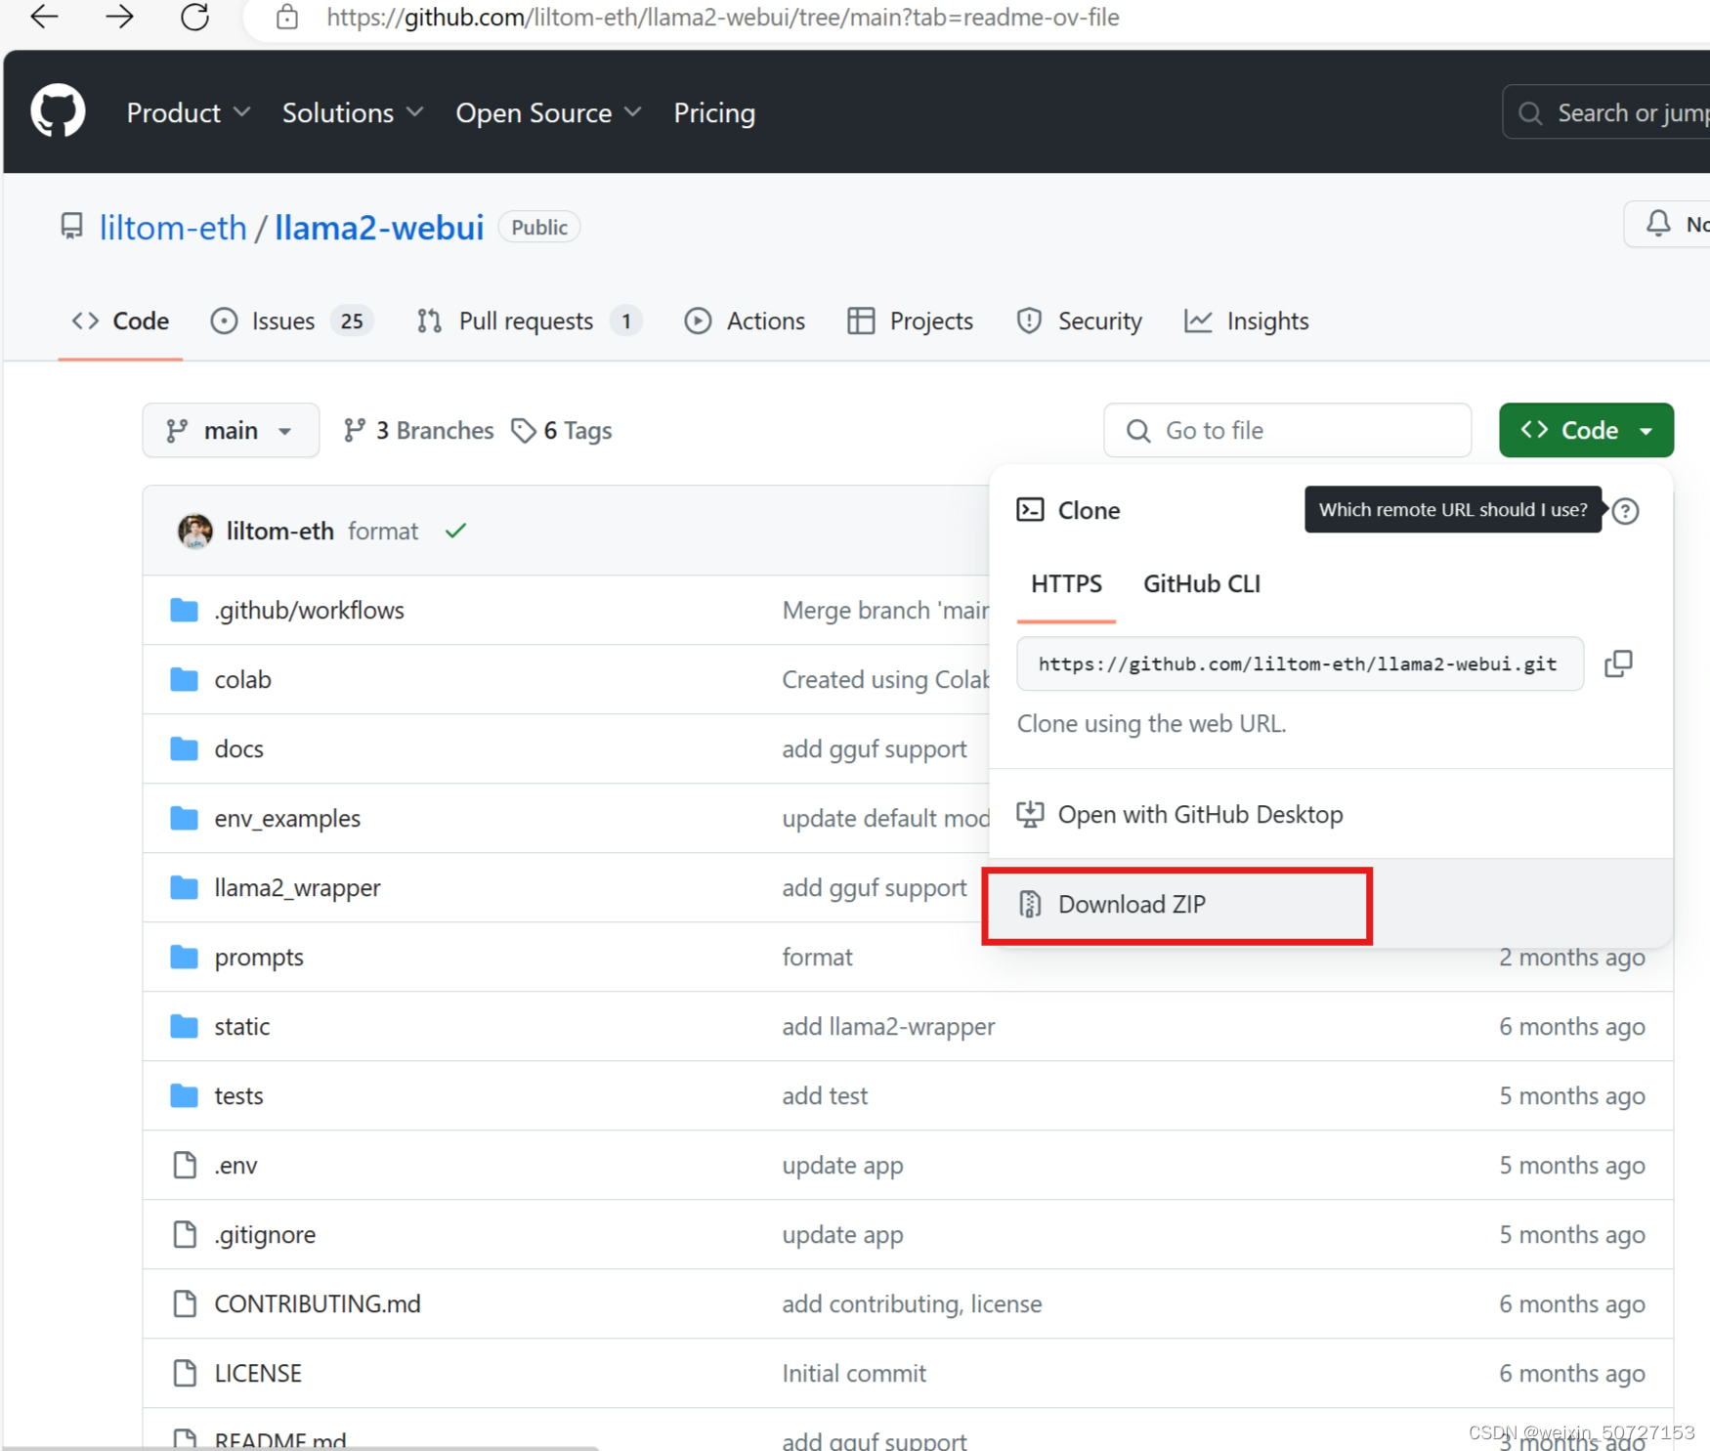This screenshot has width=1710, height=1451.
Task: View 3 Branches
Action: (x=418, y=431)
